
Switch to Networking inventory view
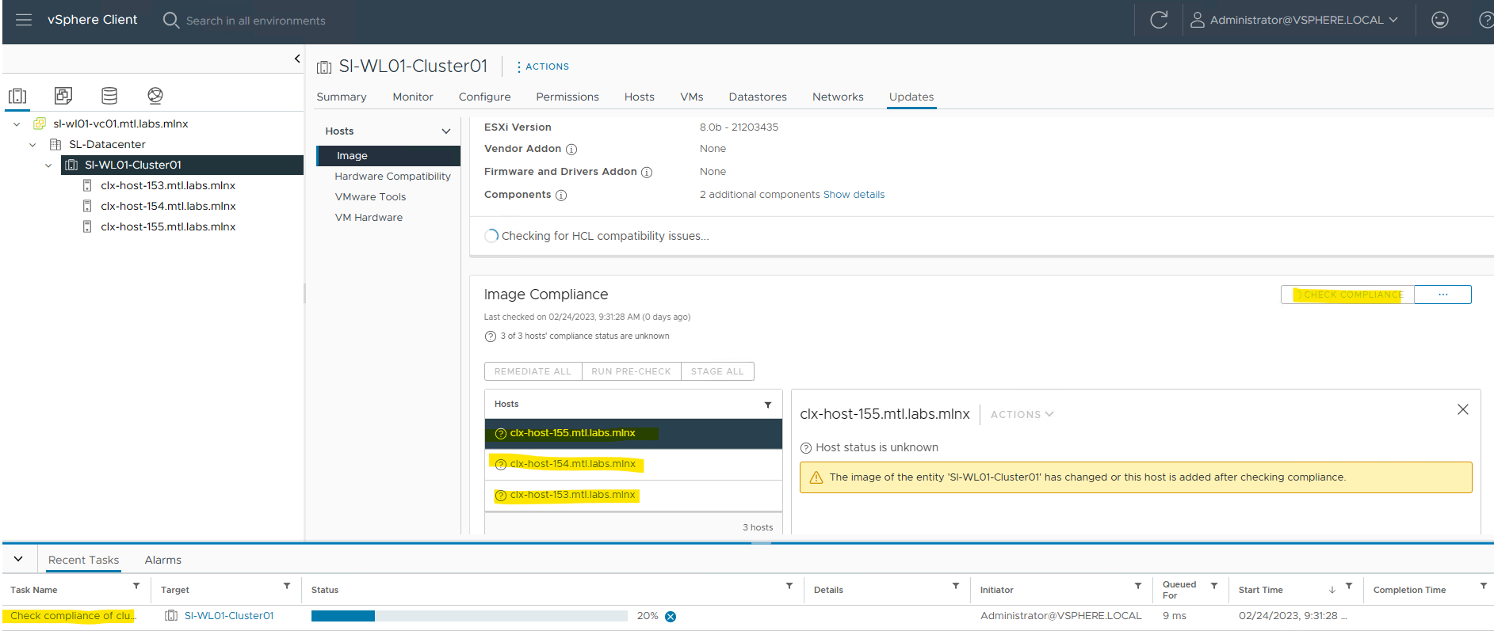[x=155, y=96]
